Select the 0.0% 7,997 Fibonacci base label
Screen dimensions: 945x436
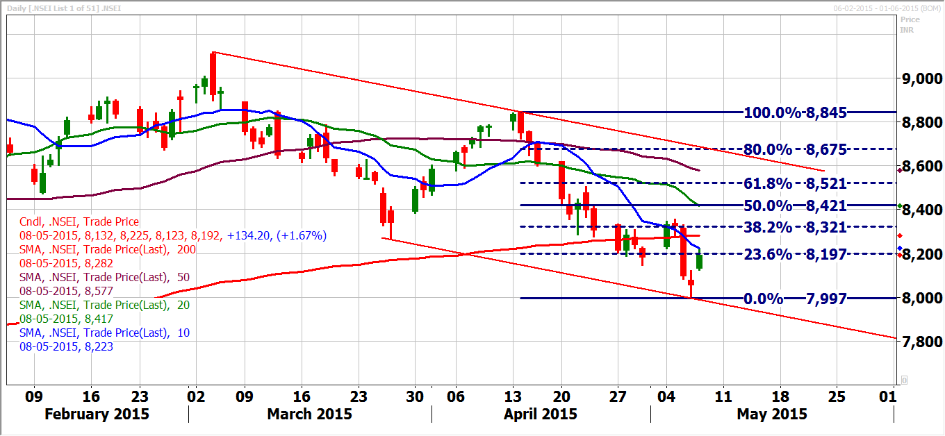(x=795, y=299)
